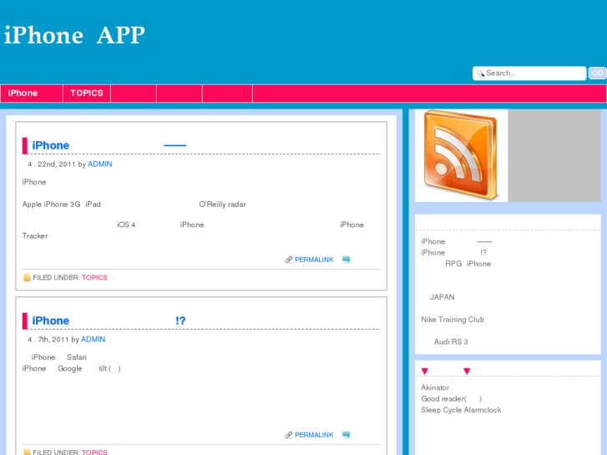Click ADMIN author link on April 22nd post
Image resolution: width=607 pixels, height=455 pixels.
point(100,164)
